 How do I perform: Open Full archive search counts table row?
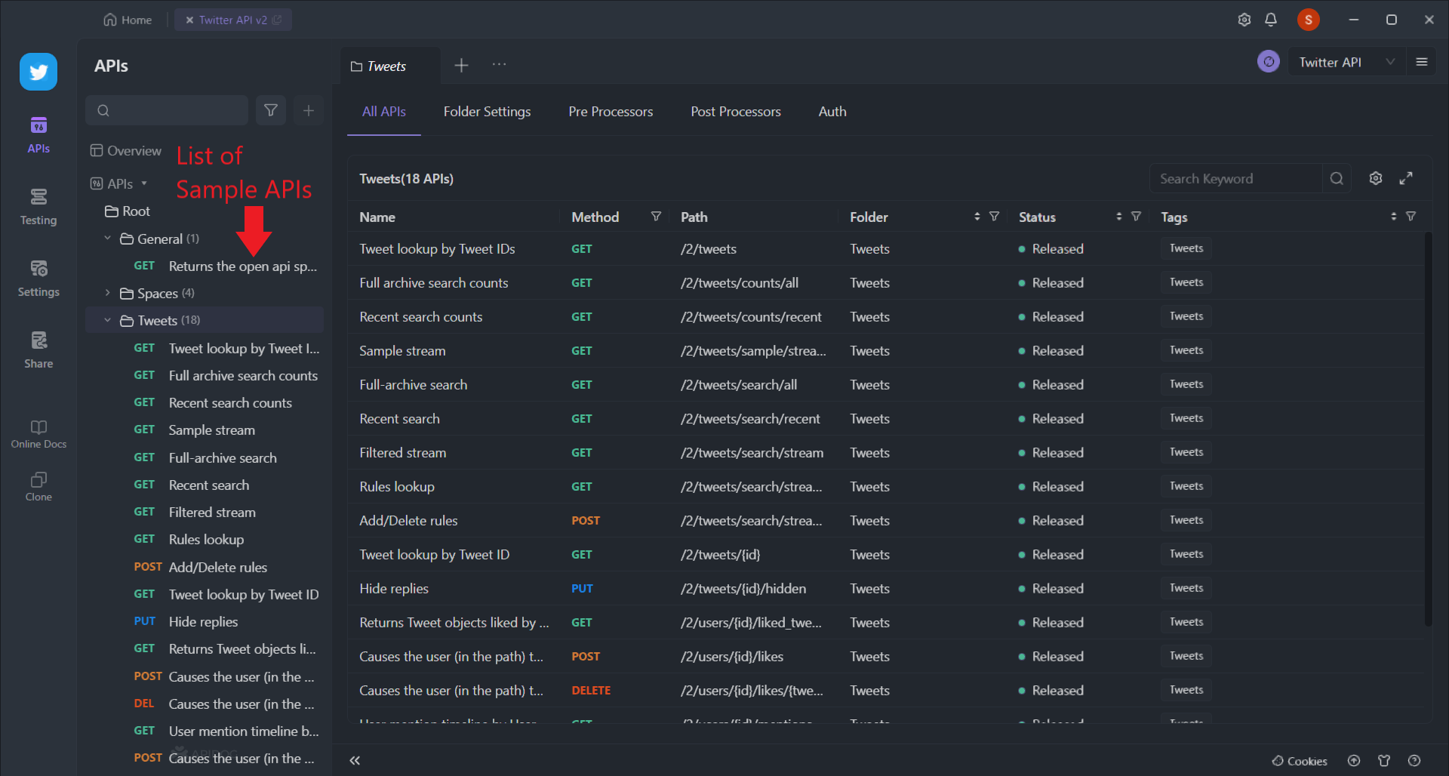pyautogui.click(x=885, y=283)
